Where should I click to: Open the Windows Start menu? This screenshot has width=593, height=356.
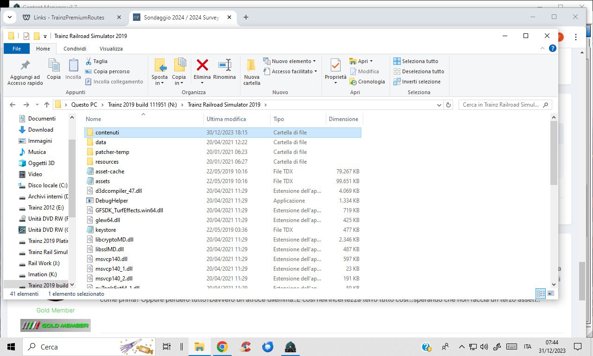[x=11, y=347]
